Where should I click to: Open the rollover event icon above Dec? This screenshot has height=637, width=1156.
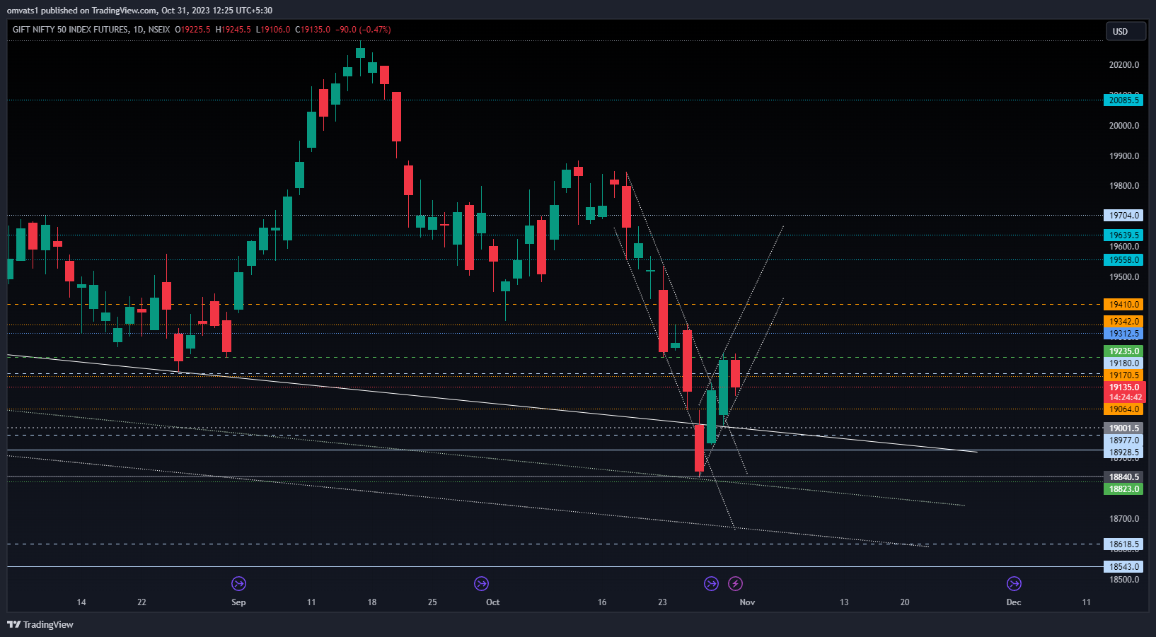[x=1014, y=583]
